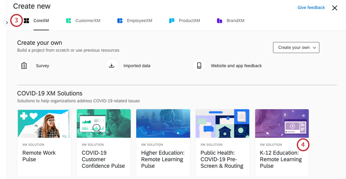Click the Create new dialog title
Image resolution: width=346 pixels, height=179 pixels.
[x=32, y=6]
